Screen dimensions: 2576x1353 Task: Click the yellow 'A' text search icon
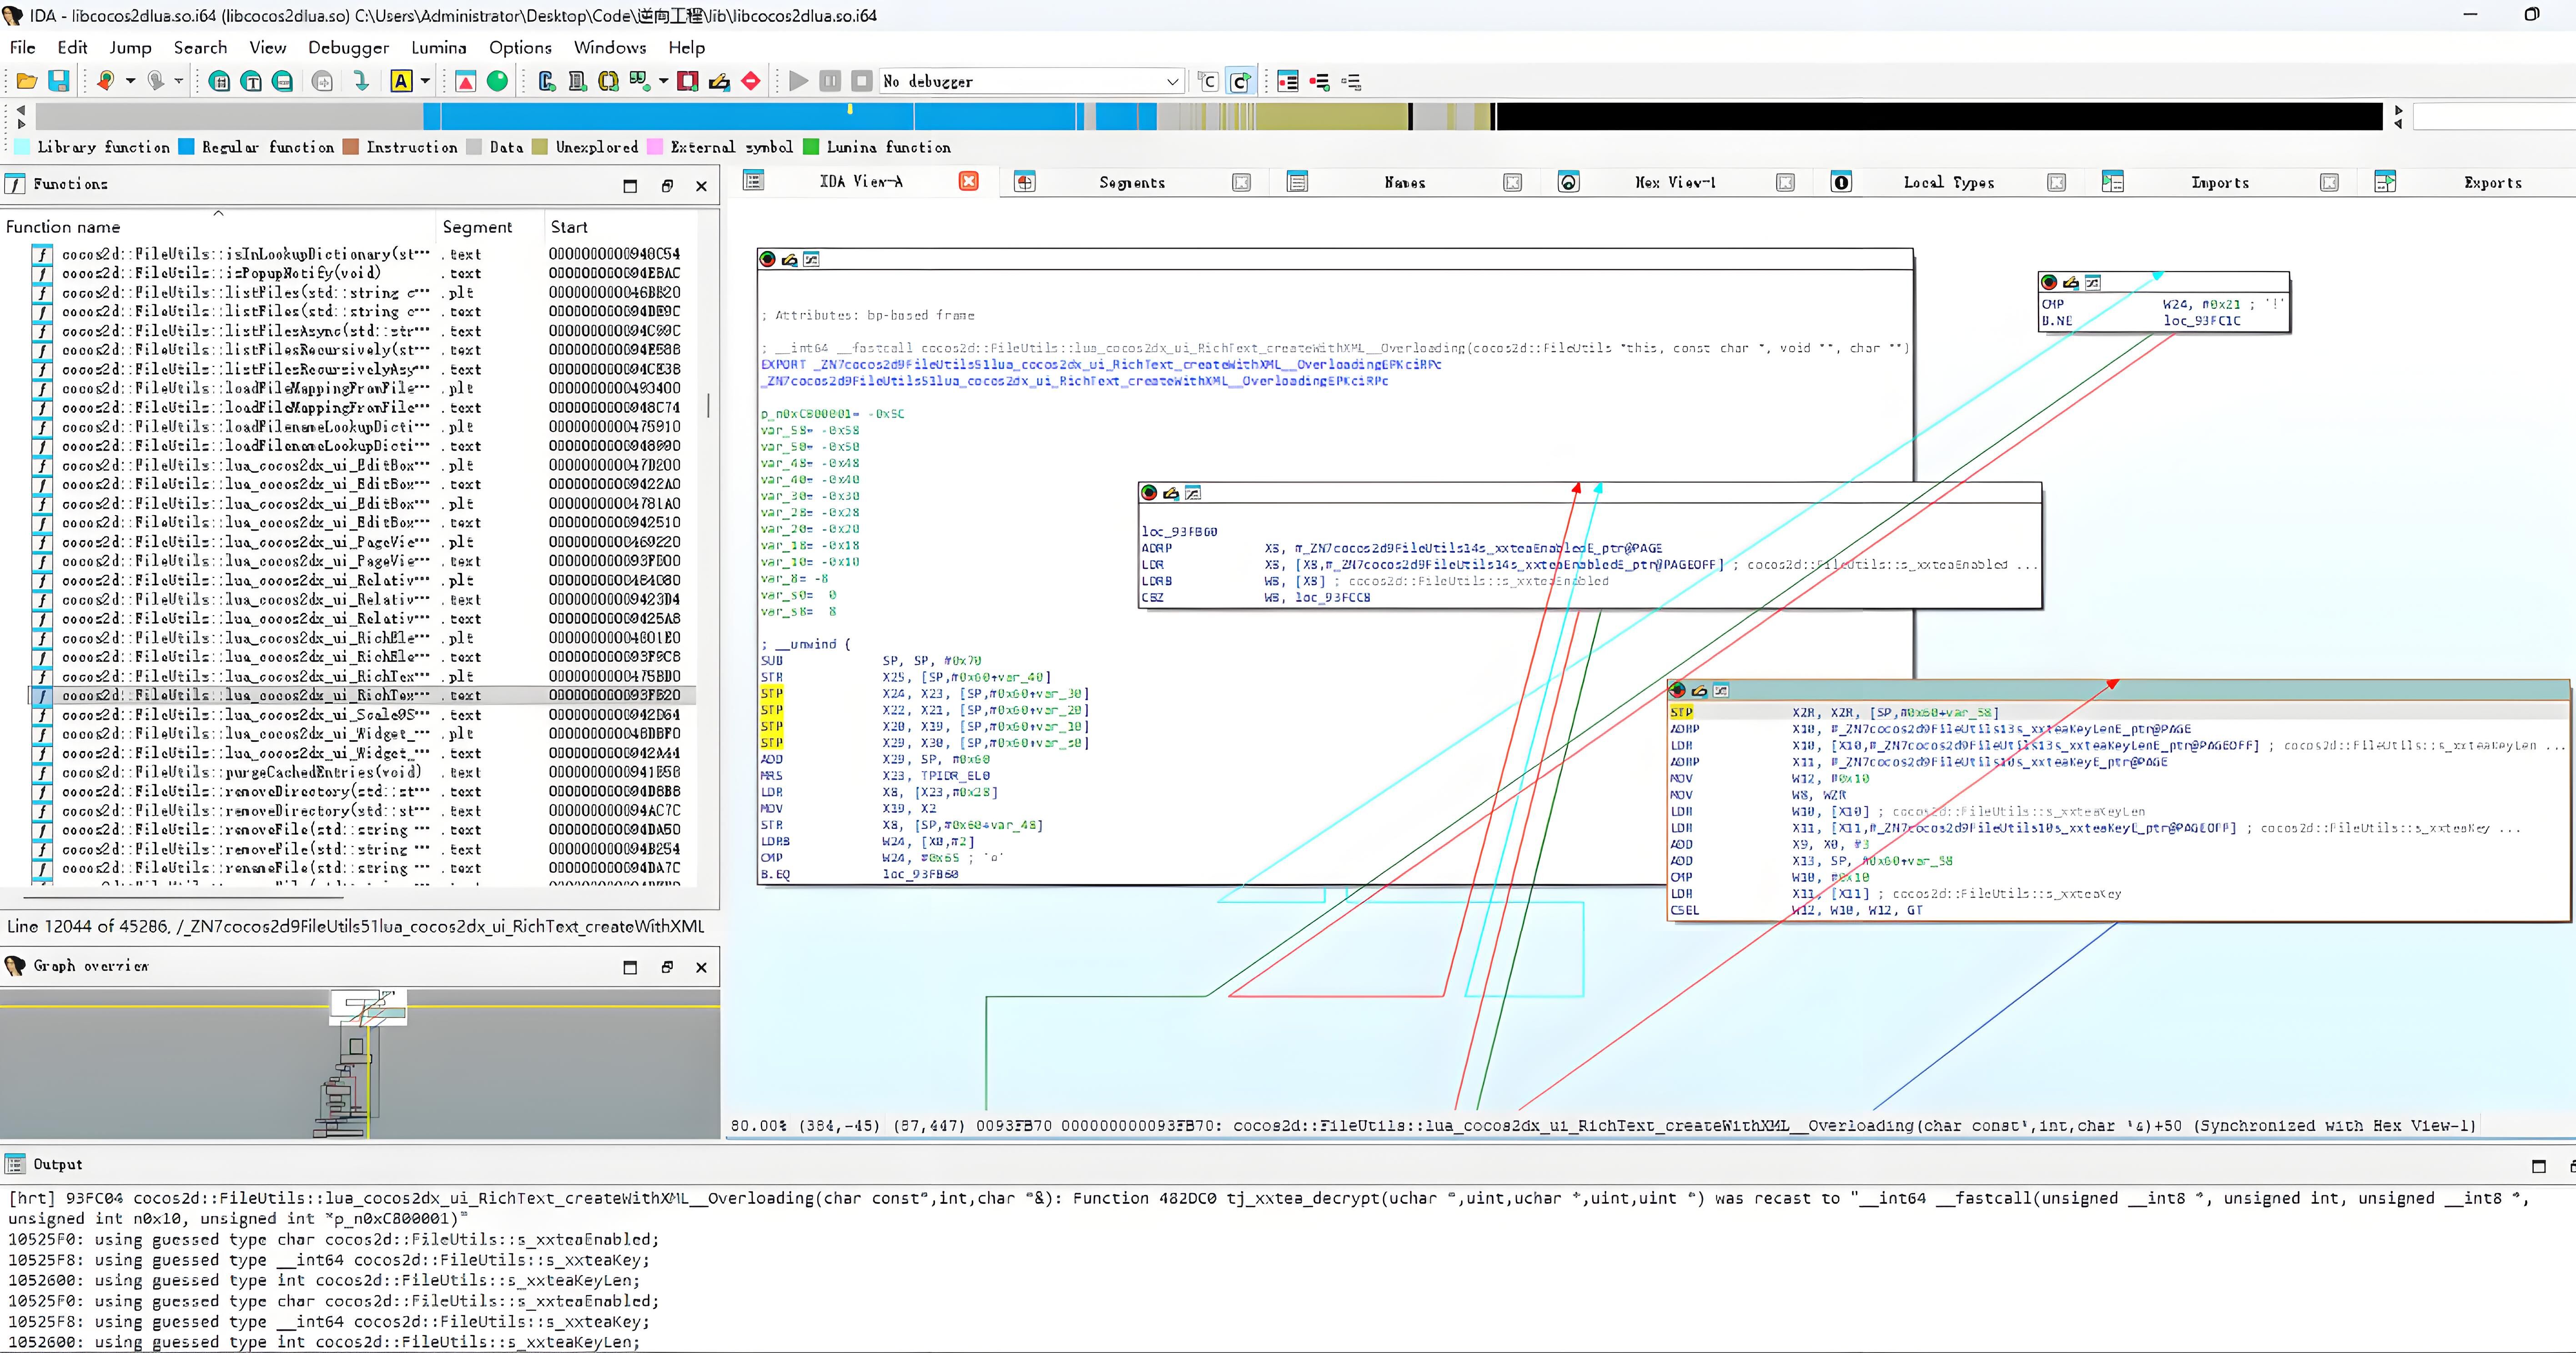point(401,81)
